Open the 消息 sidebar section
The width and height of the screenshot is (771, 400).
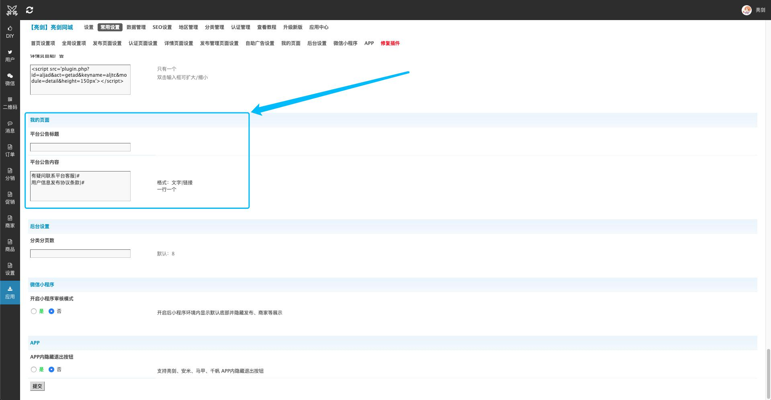click(10, 127)
